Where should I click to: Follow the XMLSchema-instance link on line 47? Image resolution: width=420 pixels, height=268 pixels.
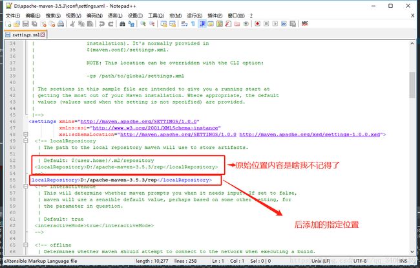[155, 128]
